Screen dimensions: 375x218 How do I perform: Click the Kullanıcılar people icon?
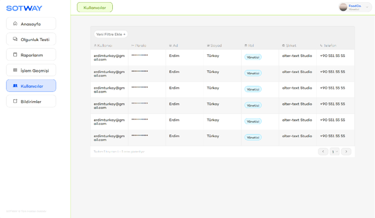[x=15, y=85]
